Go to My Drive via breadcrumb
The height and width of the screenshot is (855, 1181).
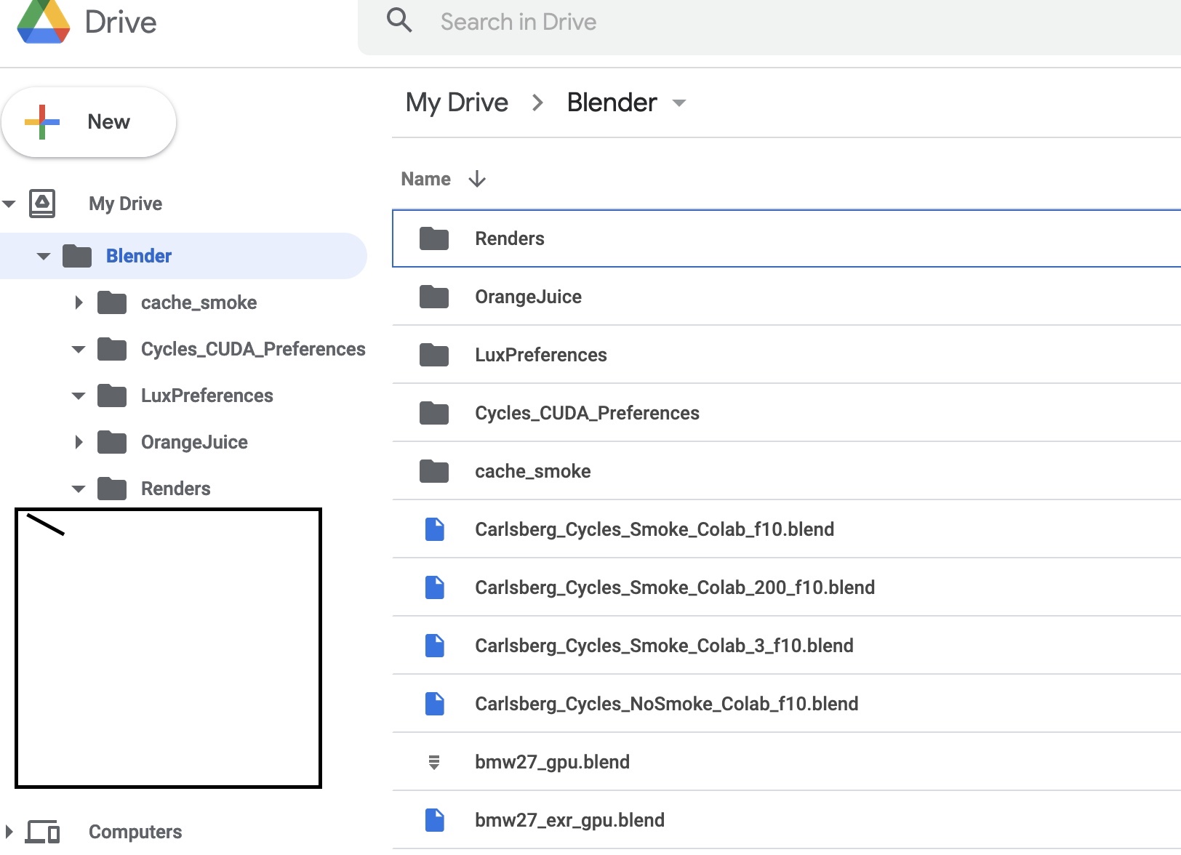tap(457, 103)
